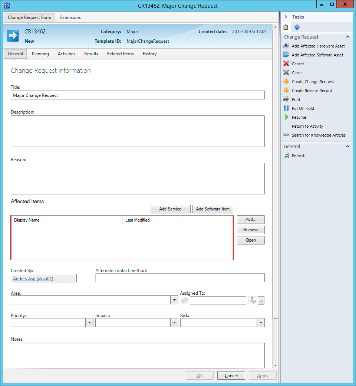Viewport: 356px width, 386px height.
Task: Click the gray X Close task icon
Action: [286, 73]
